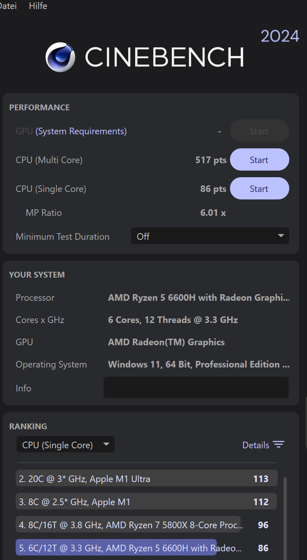Open the Datei menu
This screenshot has width=307, height=560.
[8, 6]
